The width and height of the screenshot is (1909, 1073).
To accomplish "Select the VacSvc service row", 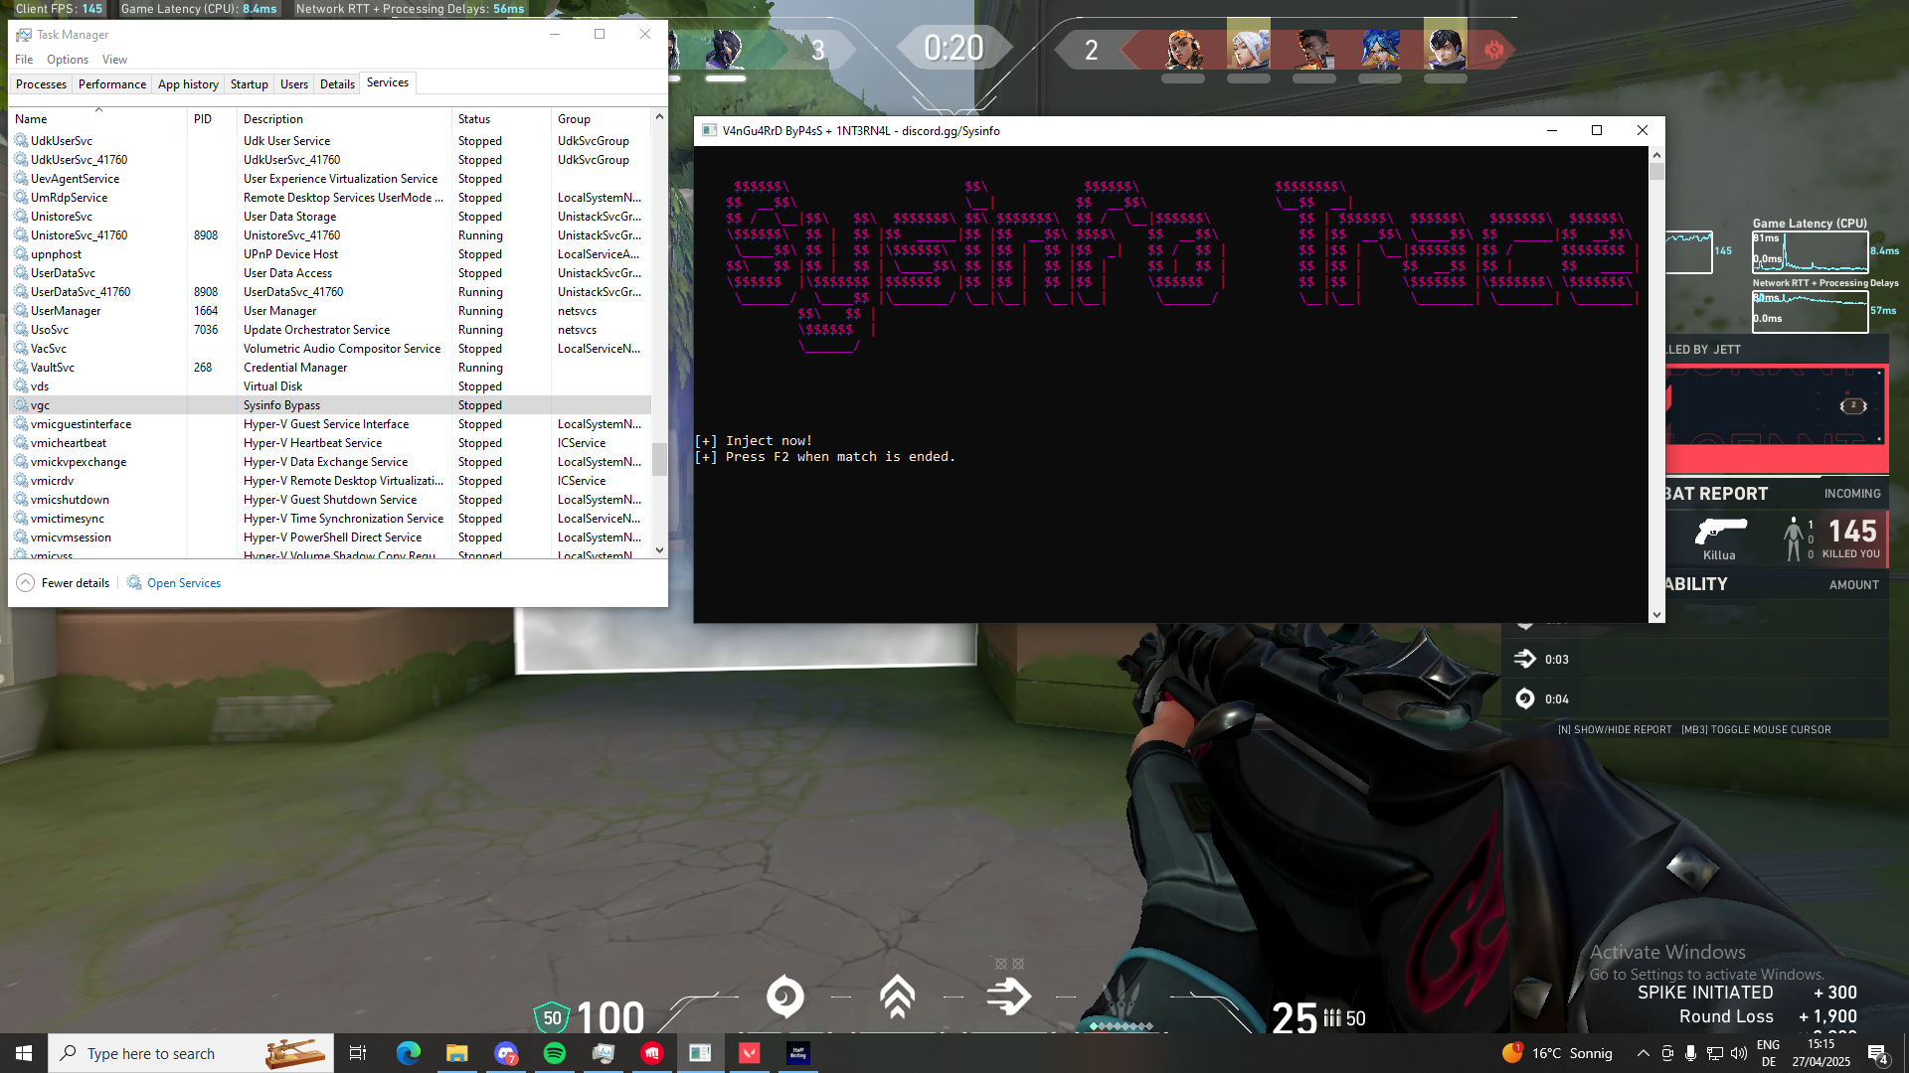I will [x=330, y=349].
